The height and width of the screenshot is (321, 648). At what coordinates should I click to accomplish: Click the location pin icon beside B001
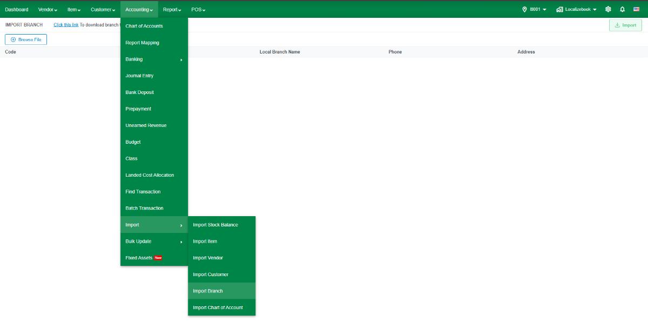coord(524,9)
